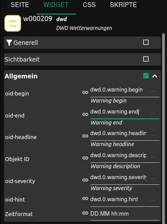The width and height of the screenshot is (167, 224).
Task: Click the Warning description helper text
Action: click(x=115, y=166)
